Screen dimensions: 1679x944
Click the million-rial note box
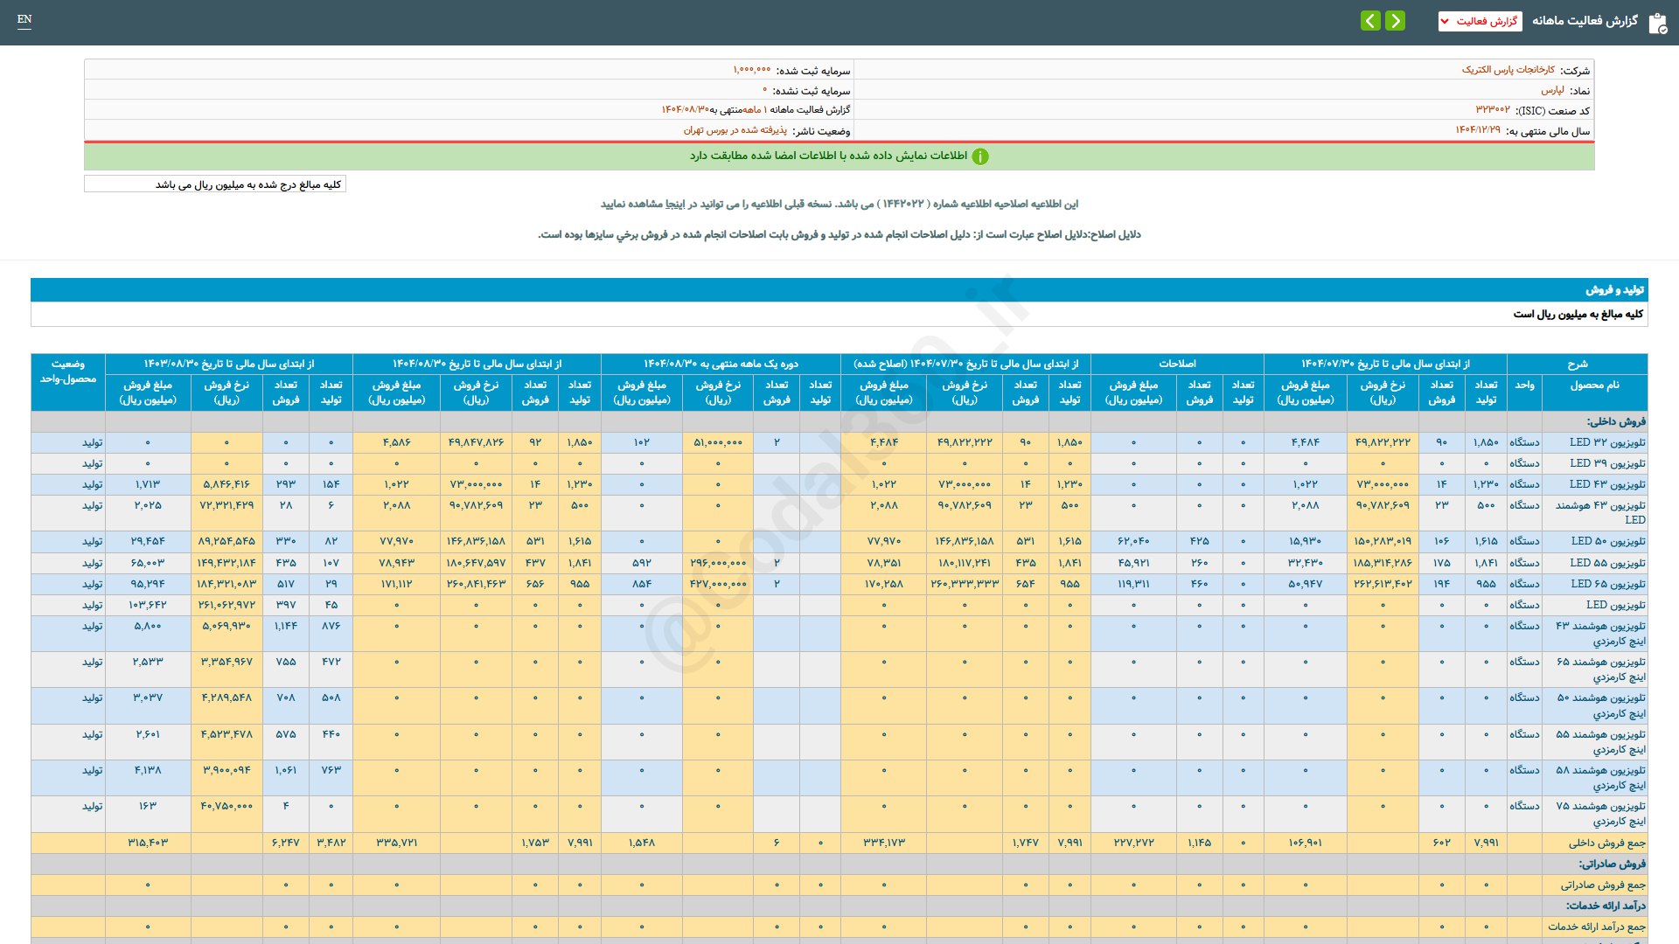pos(215,184)
